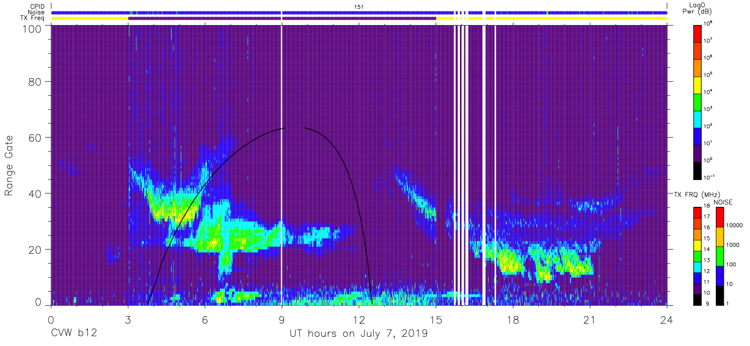Click the NOISE tick label 10000
Image resolution: width=750 pixels, height=346 pixels.
734,227
